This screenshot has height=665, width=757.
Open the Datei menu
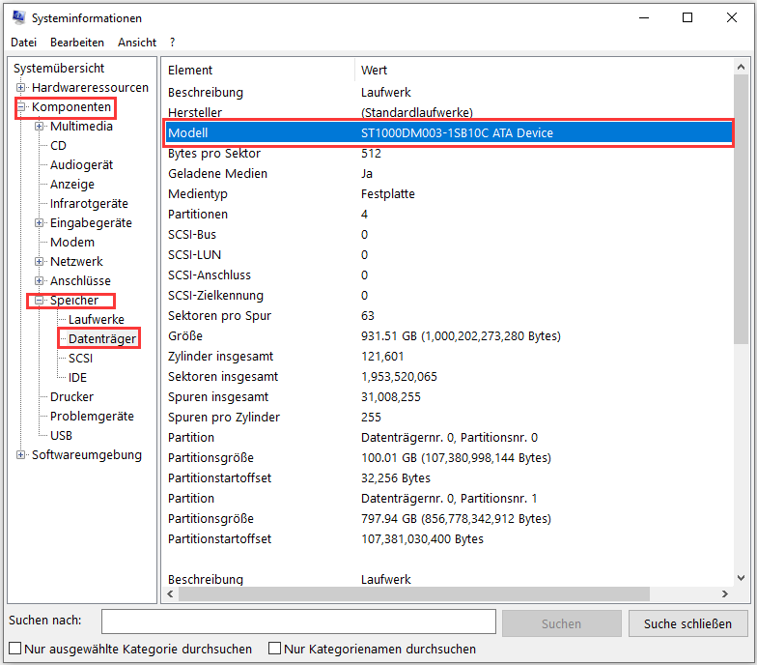(x=23, y=43)
